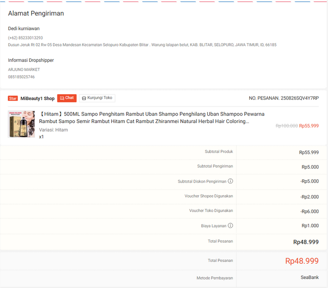This screenshot has height=288, width=328.
Task: Click the info icon beside Subtotal Diskon Pengiriman
Action: 230,181
